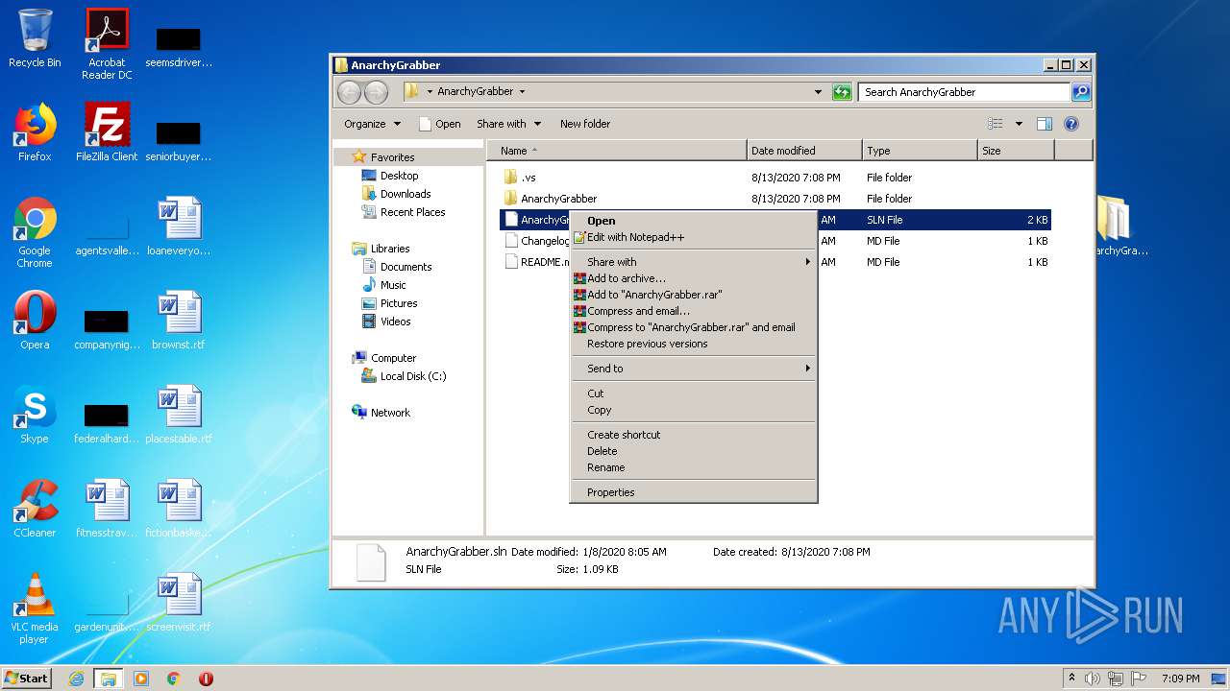
Task: Choose Add to archive... option
Action: click(x=693, y=278)
